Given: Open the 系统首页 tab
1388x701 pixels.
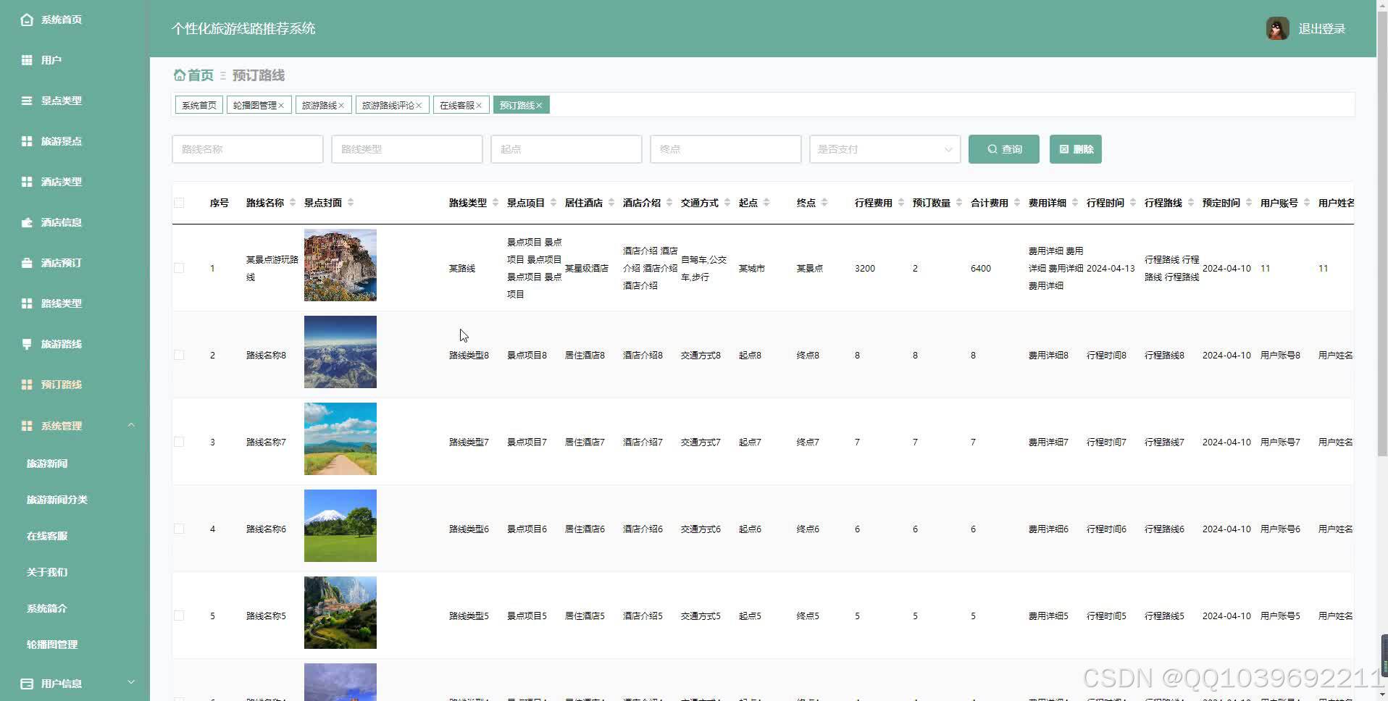Looking at the screenshot, I should 198,105.
